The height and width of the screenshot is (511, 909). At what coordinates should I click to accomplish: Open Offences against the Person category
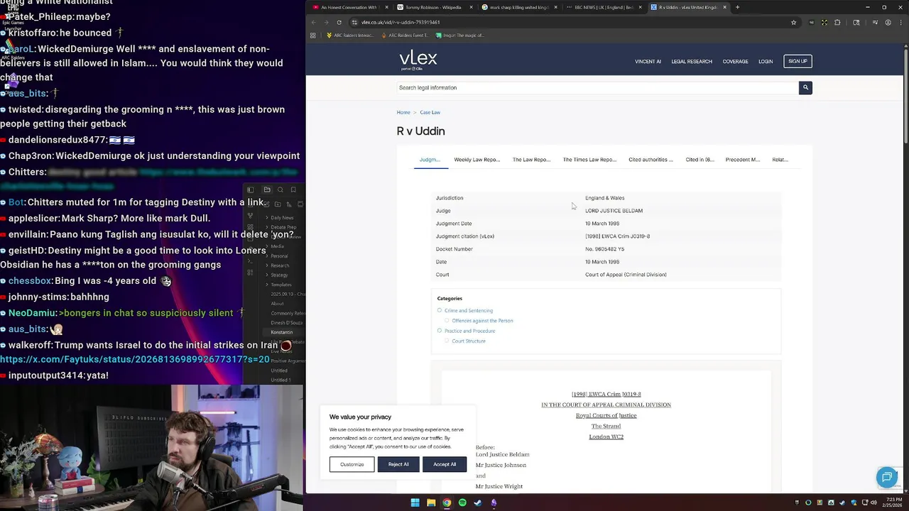point(482,321)
